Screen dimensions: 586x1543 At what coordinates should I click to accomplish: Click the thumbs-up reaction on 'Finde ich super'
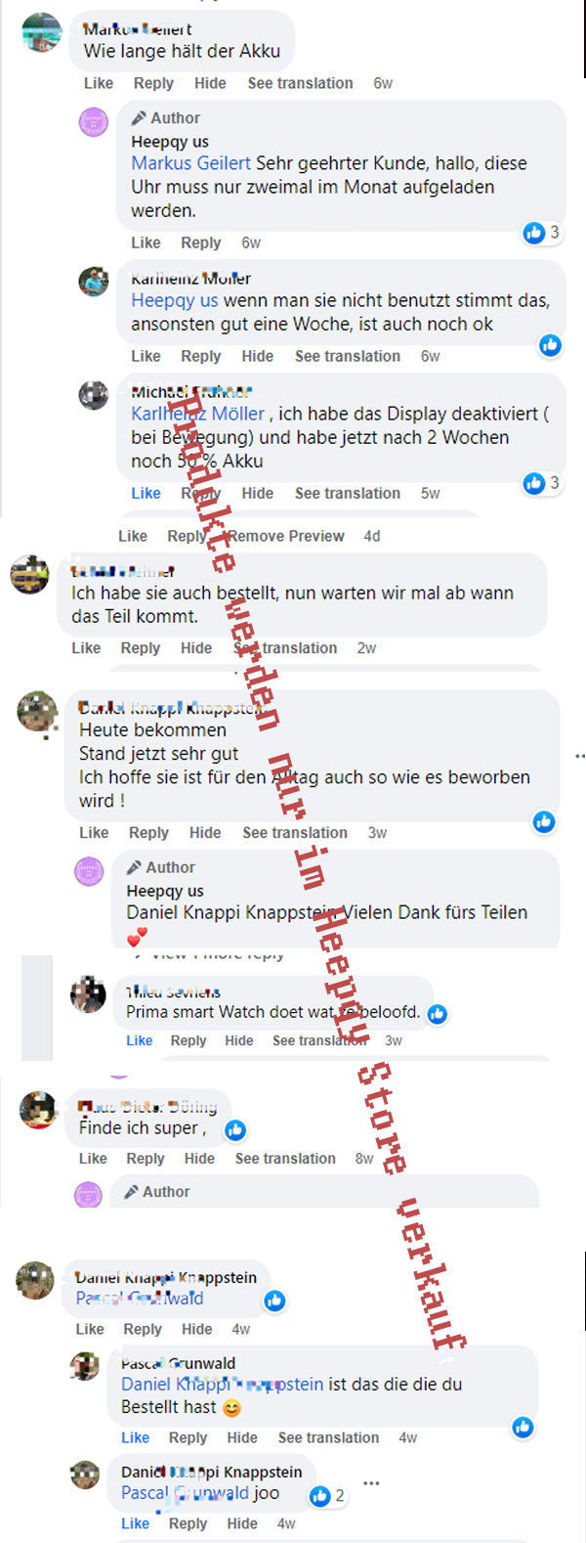coord(235,1130)
